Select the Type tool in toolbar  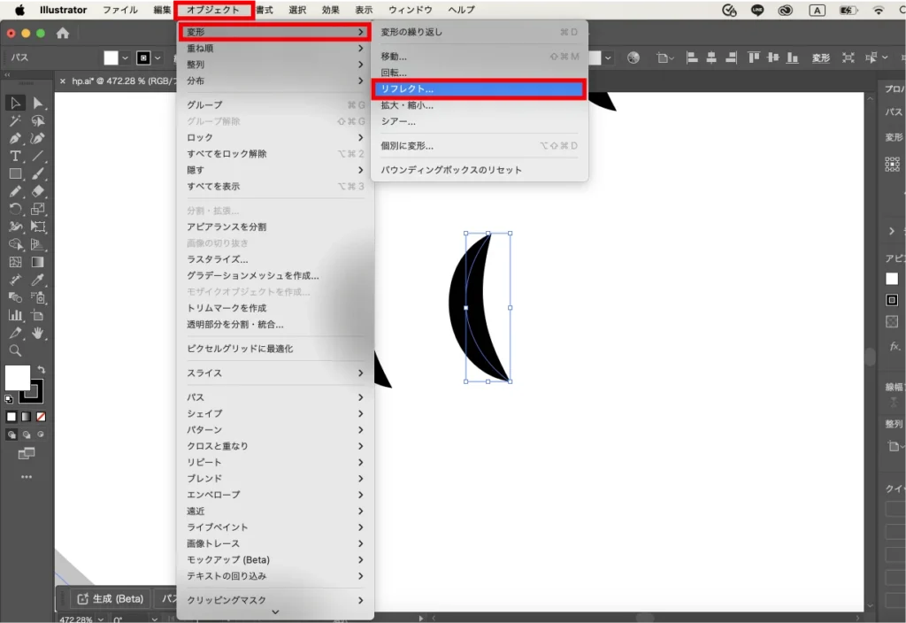tap(15, 156)
